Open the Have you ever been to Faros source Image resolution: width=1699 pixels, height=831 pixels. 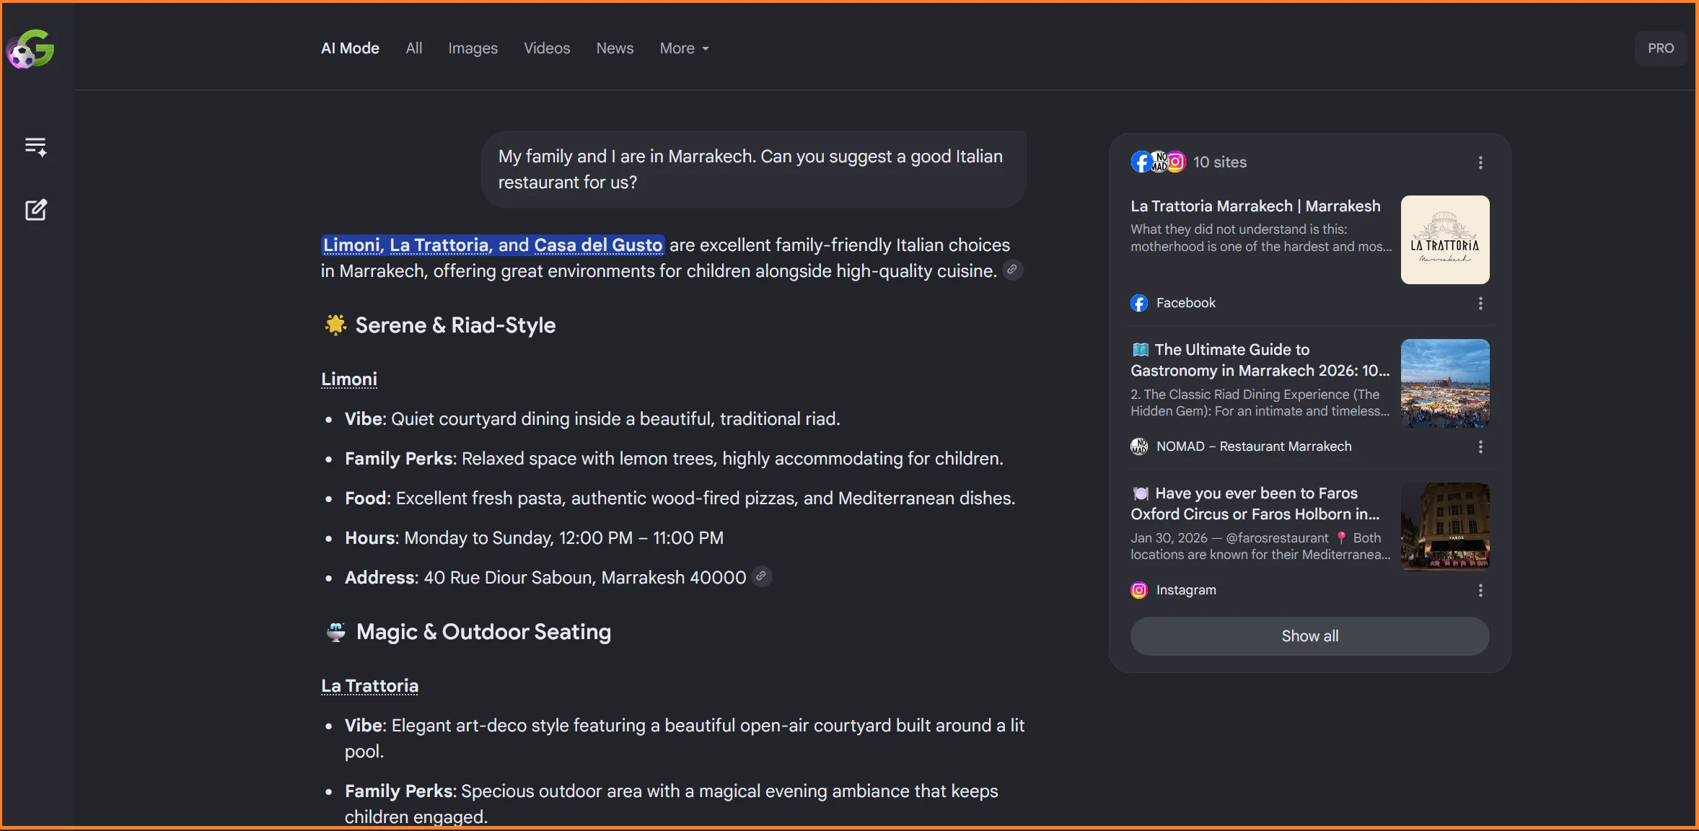point(1255,504)
